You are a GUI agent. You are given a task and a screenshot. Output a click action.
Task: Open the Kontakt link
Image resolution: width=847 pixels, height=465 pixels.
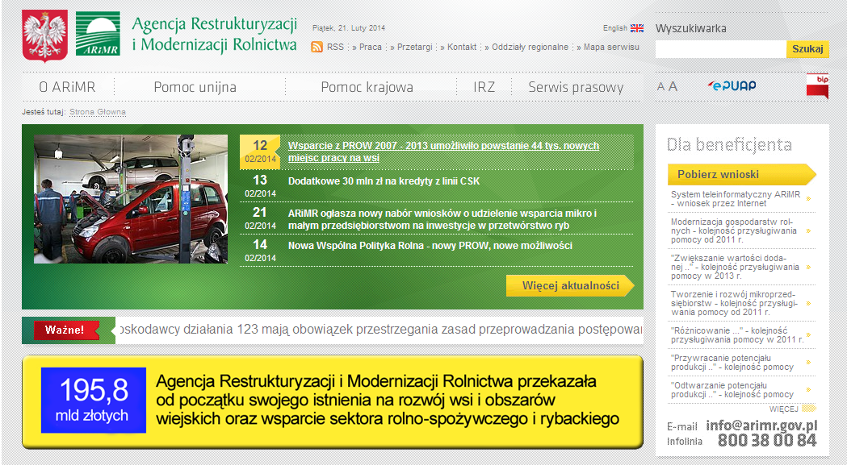pyautogui.click(x=462, y=47)
